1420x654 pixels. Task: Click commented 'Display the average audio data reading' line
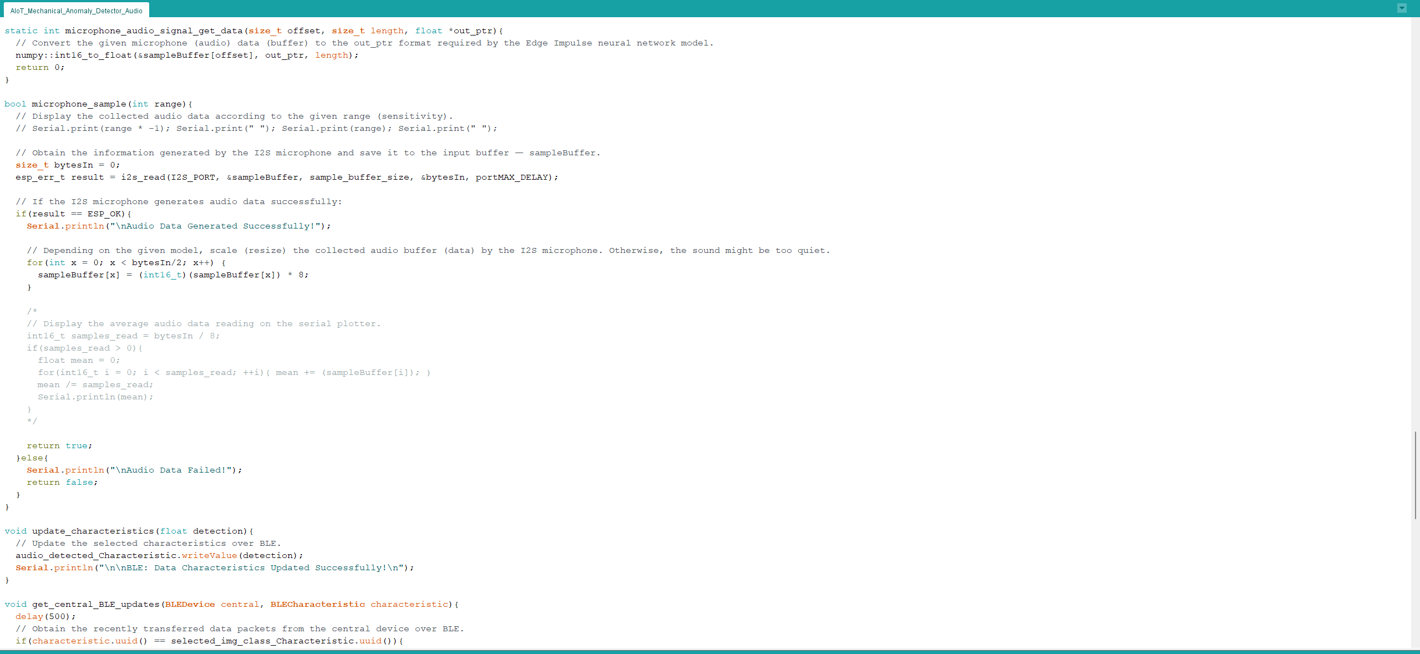coord(204,324)
